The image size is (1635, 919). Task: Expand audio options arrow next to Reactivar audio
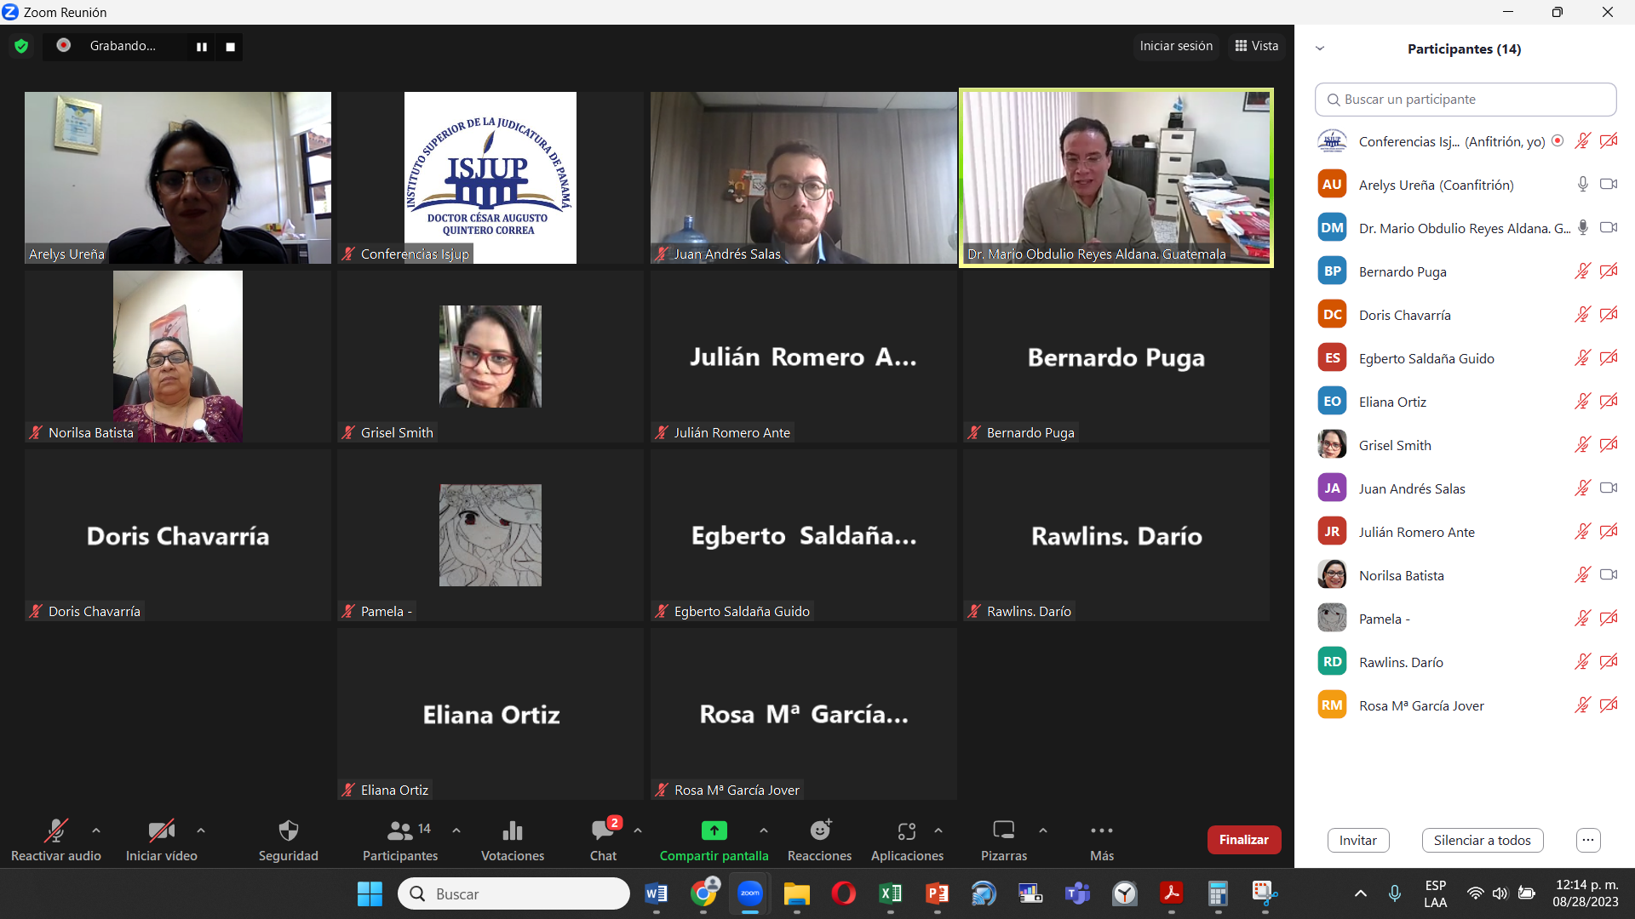(x=96, y=831)
